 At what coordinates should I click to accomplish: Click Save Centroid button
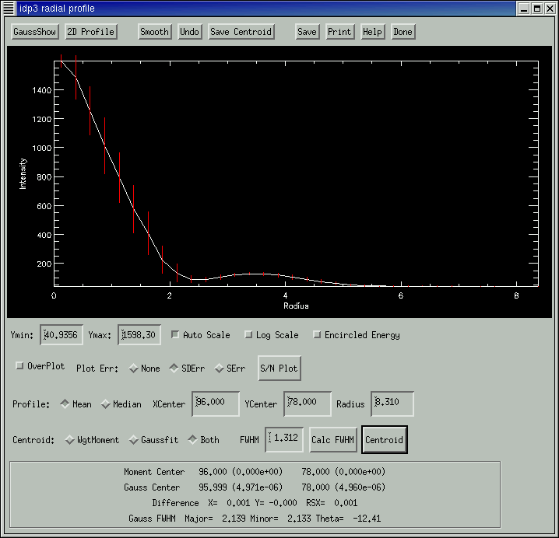point(241,32)
